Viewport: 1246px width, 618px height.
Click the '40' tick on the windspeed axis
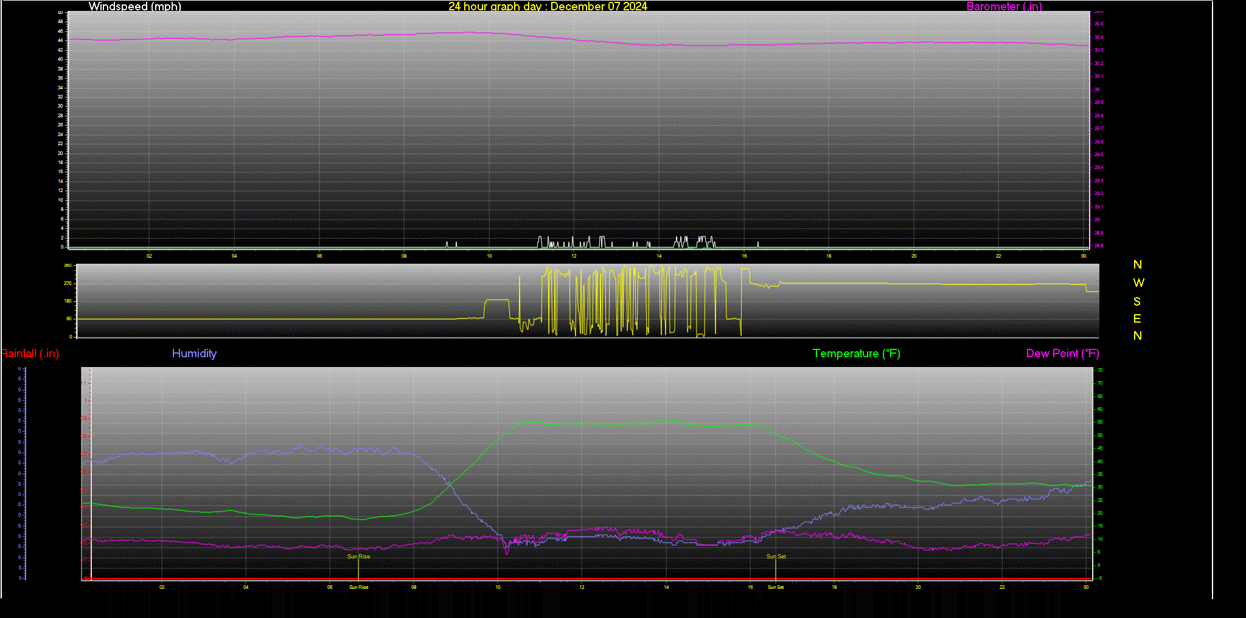(60, 60)
